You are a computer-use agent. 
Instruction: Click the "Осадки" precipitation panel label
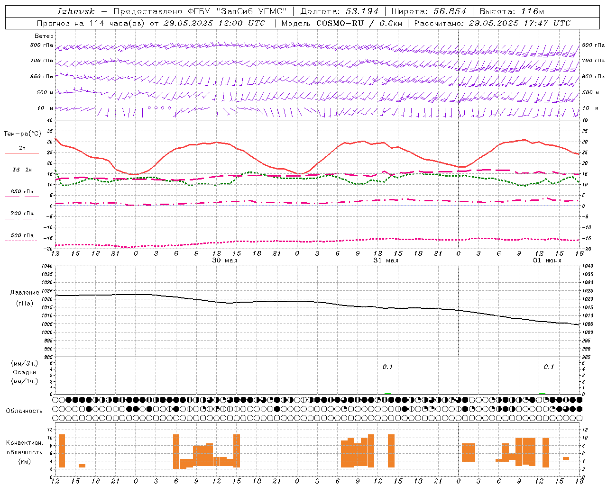point(25,372)
